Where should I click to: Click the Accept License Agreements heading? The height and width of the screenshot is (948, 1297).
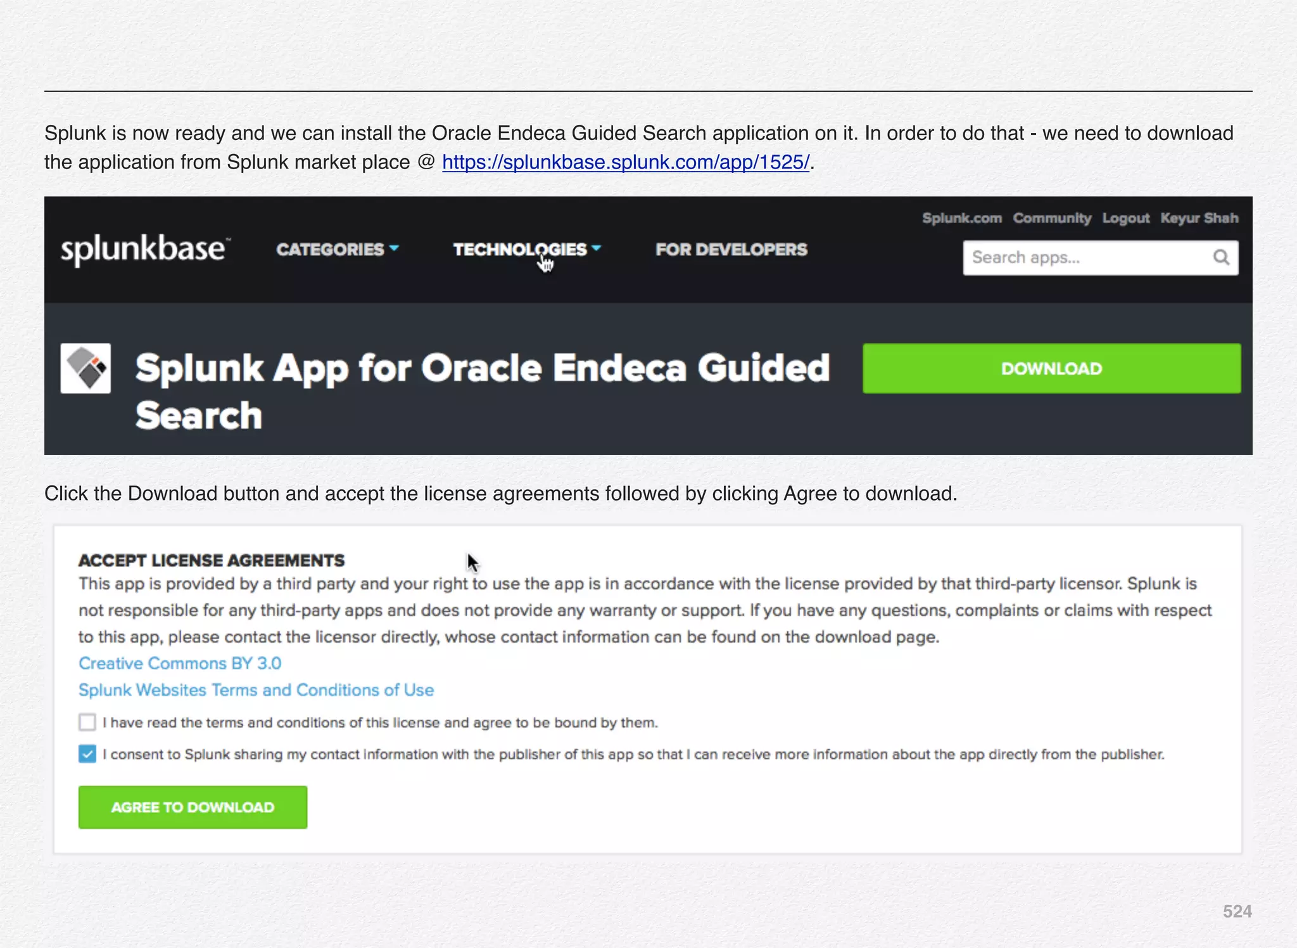tap(212, 560)
